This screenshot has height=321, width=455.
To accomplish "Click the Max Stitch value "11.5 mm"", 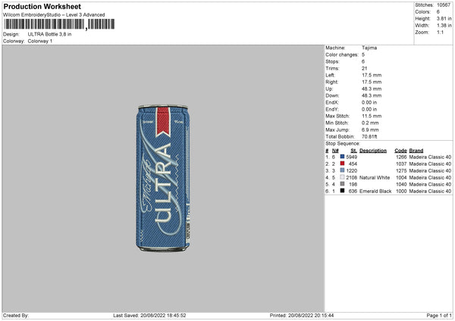I will point(372,116).
